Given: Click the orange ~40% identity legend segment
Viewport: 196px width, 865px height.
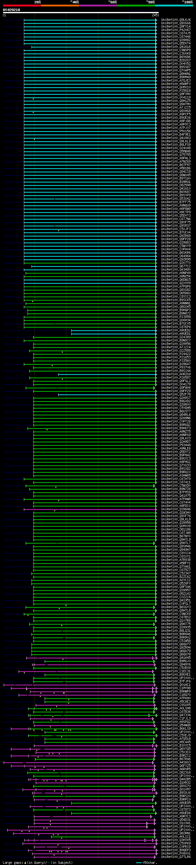Looking at the screenshot, I should pyautogui.click(x=60, y=6).
